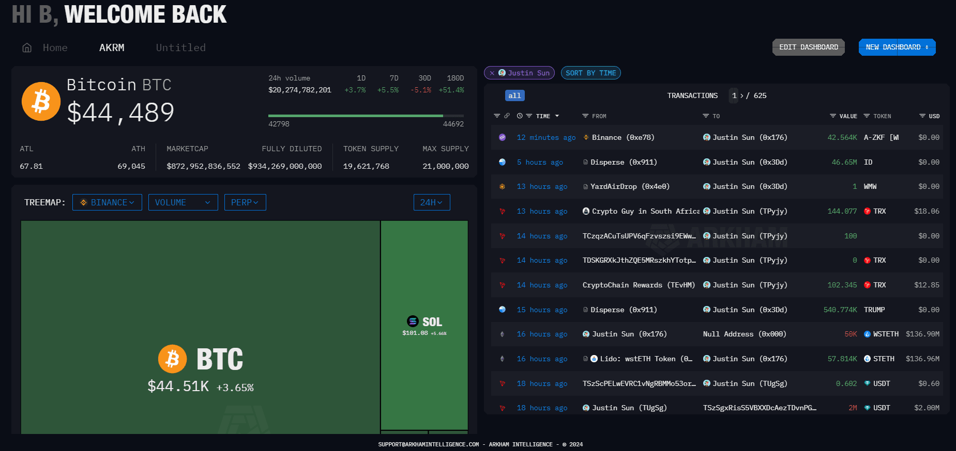Open the Lido: wstETH Token address link
The width and height of the screenshot is (956, 451).
pyautogui.click(x=646, y=359)
